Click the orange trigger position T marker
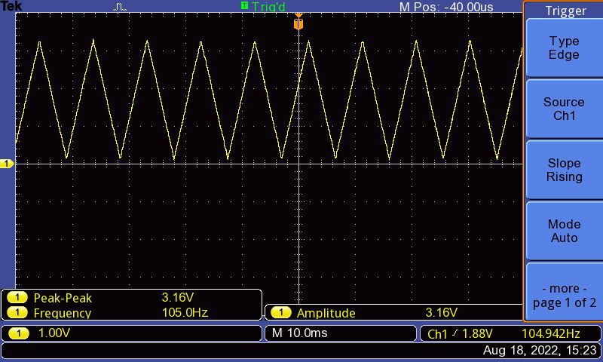 [x=298, y=24]
